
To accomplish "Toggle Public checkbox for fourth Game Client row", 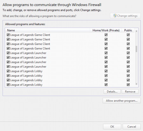I will (x=128, y=48).
